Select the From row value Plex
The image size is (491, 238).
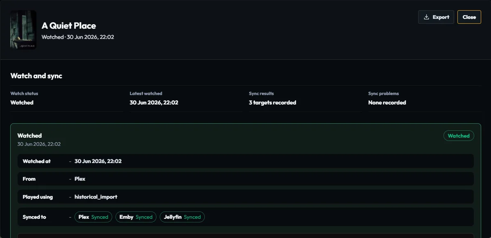(x=80, y=179)
